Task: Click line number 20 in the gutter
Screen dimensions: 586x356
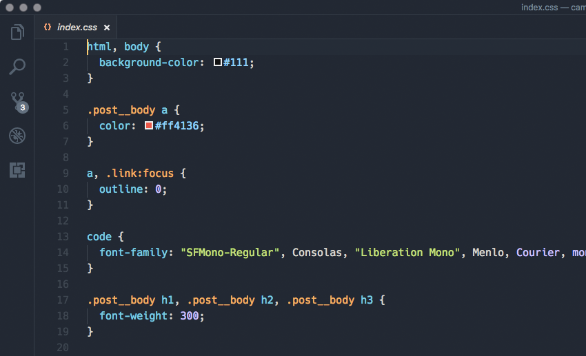Action: pyautogui.click(x=63, y=348)
